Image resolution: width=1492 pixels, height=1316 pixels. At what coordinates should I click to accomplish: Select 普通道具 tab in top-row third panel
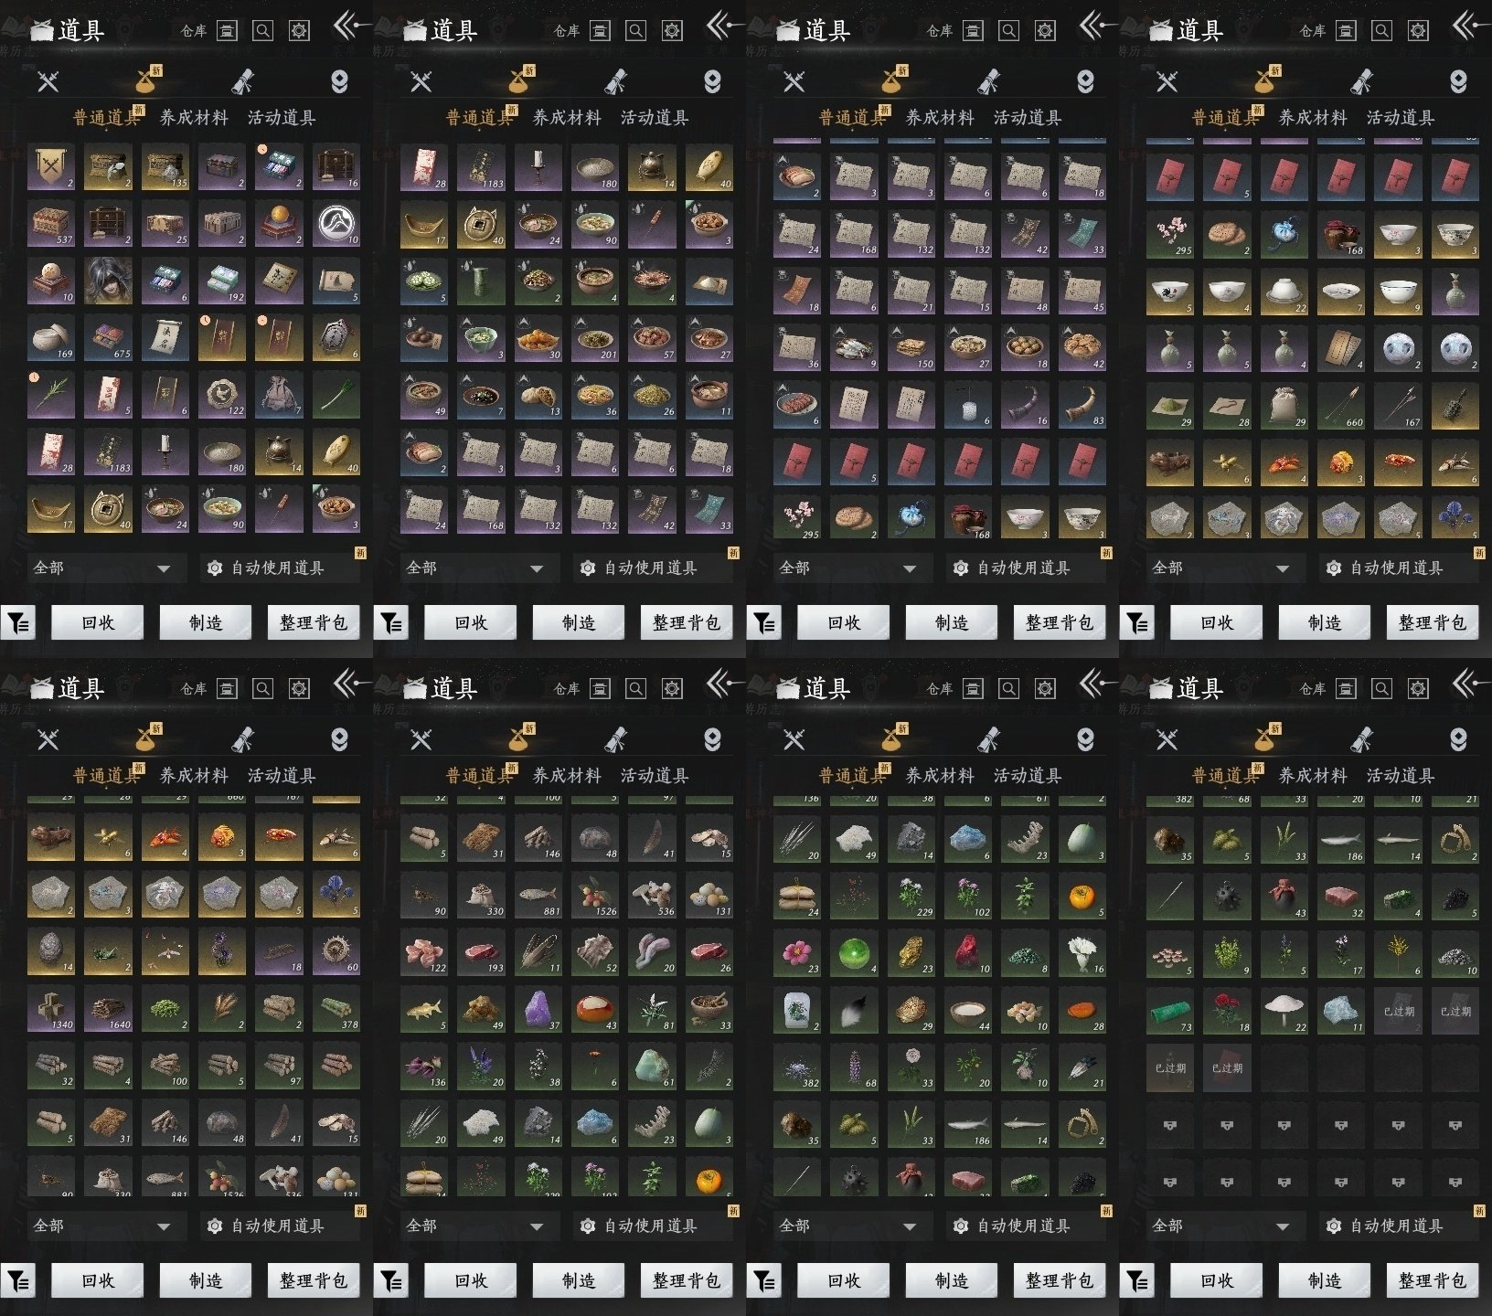coord(852,117)
